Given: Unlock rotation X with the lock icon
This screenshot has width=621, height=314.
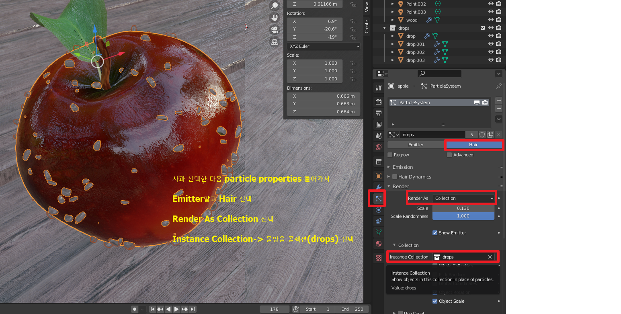Looking at the screenshot, I should coord(353,21).
